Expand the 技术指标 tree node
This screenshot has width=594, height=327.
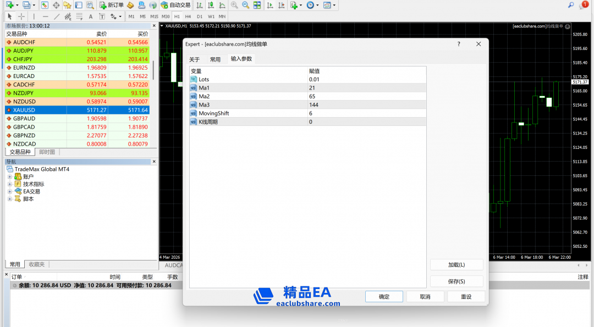coord(10,184)
